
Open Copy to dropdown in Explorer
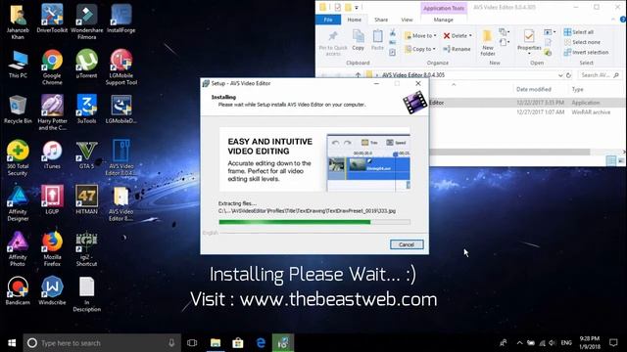pos(420,49)
